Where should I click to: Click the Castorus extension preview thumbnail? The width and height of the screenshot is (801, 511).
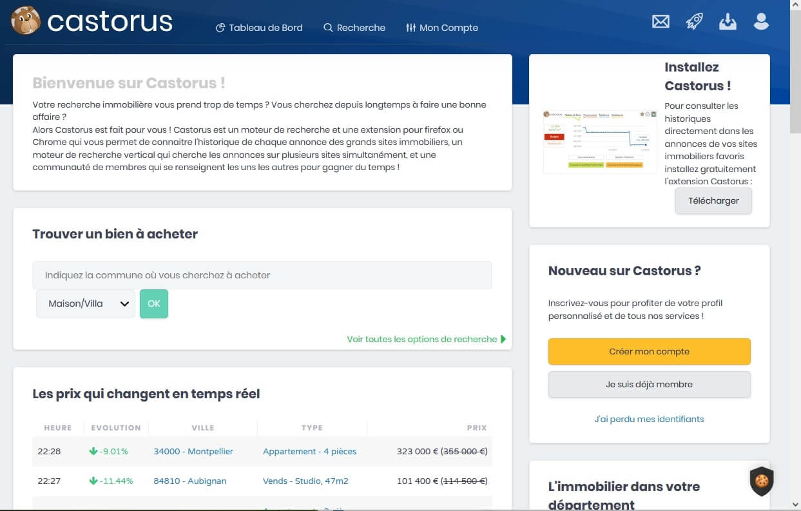pos(599,141)
